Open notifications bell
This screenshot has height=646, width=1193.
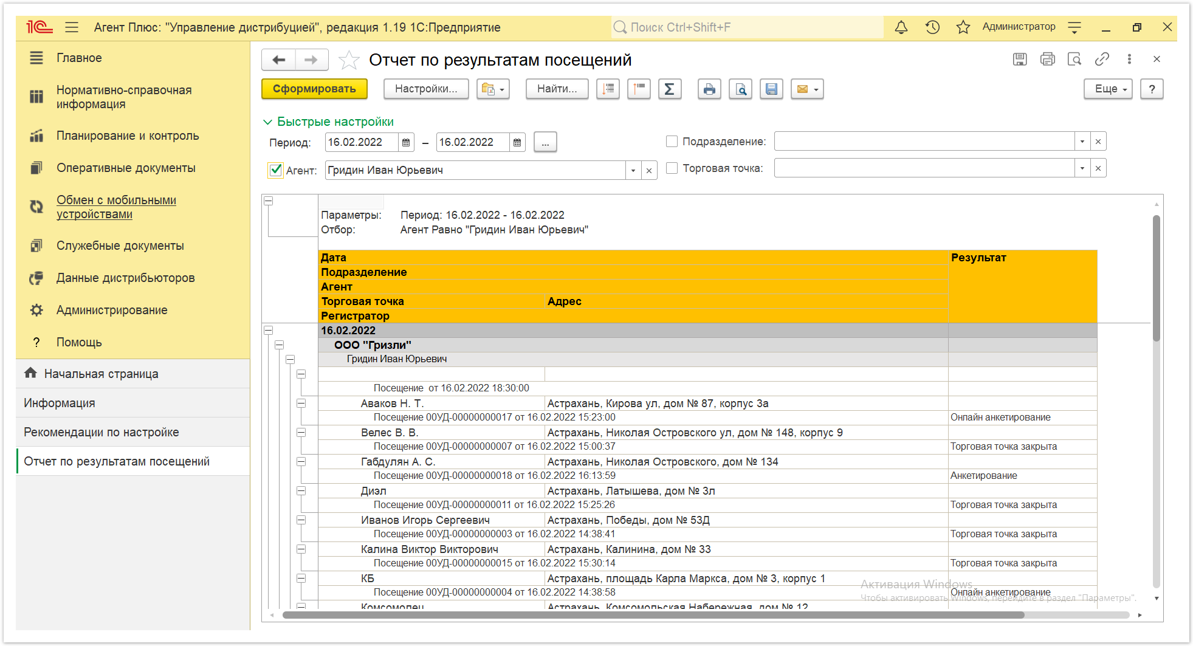click(901, 27)
